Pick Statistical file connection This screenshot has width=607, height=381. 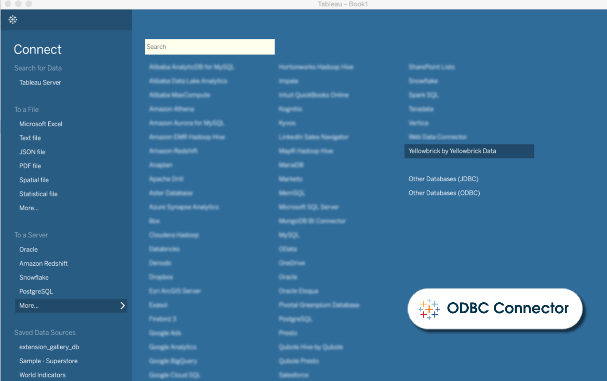click(x=38, y=194)
